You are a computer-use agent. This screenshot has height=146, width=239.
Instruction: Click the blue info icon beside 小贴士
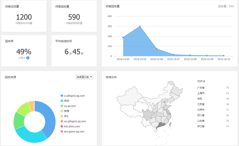click(x=28, y=58)
